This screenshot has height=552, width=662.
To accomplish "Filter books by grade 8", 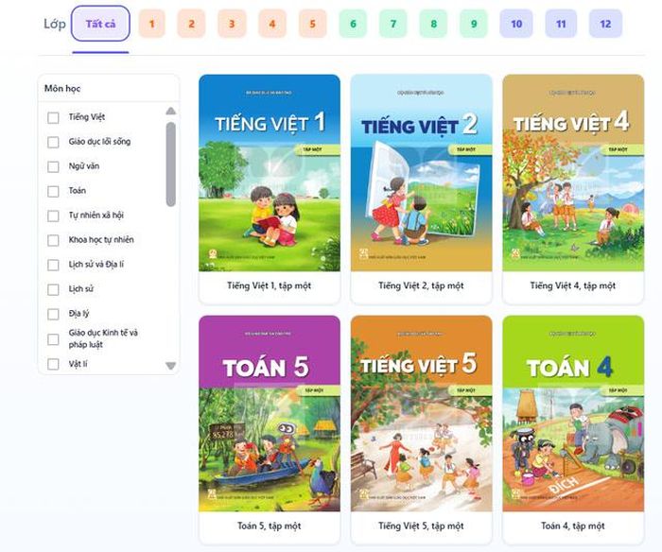I will tap(433, 24).
